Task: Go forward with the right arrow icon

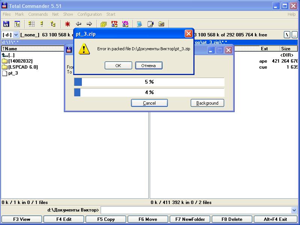Action: (x=89, y=24)
